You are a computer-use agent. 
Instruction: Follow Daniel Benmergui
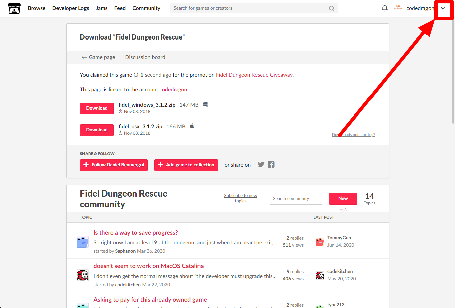pos(114,165)
